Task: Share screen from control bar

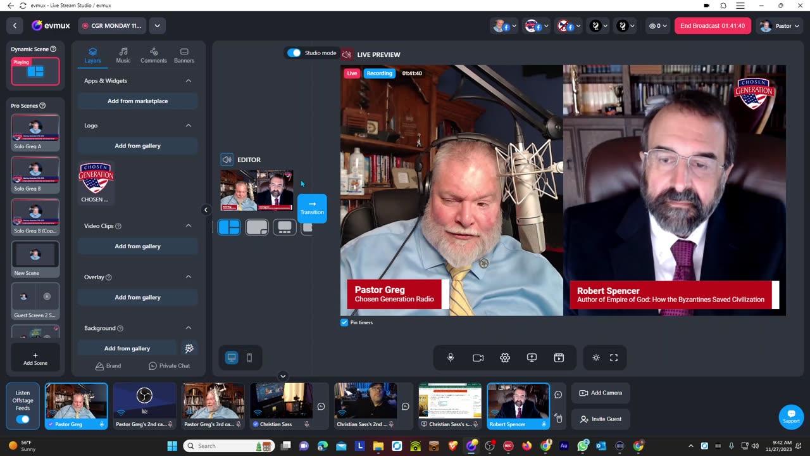Action: point(532,358)
